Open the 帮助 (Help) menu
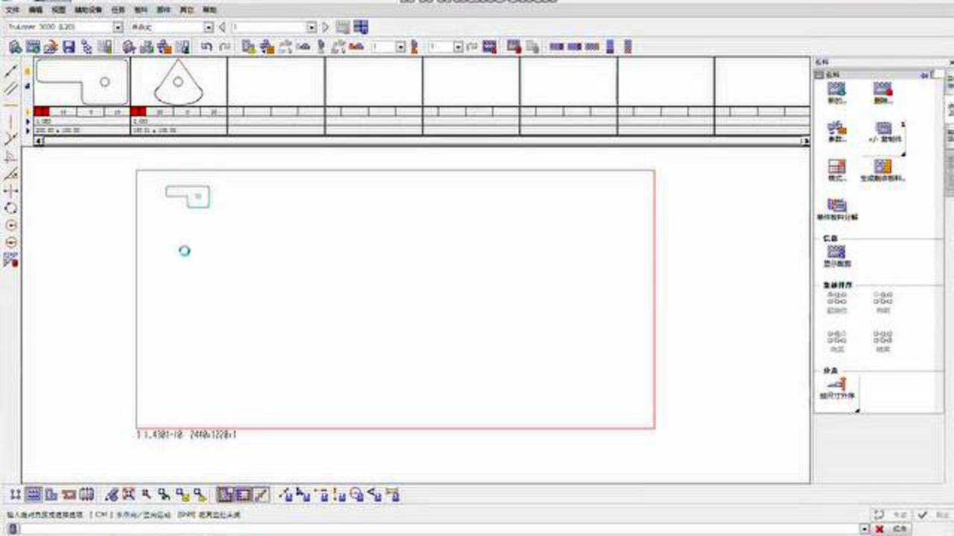 tap(210, 10)
